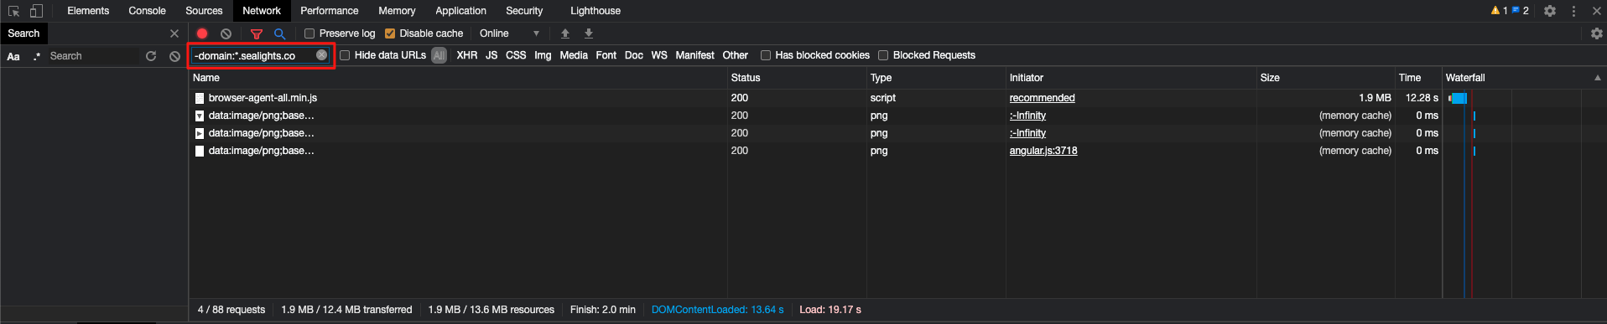Image resolution: width=1607 pixels, height=324 pixels.
Task: Open network settings gear icon
Action: click(1597, 33)
